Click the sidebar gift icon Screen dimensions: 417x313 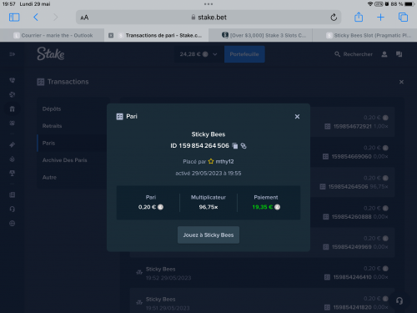12,109
